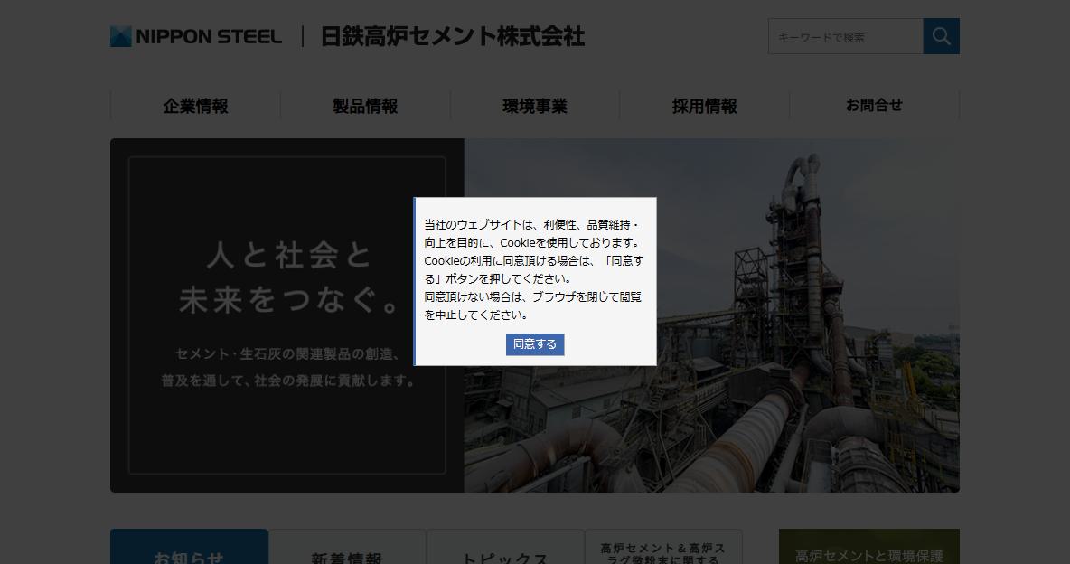Open the 高炉セメントと環境保護 banner
1070x564 pixels.
tap(869, 547)
